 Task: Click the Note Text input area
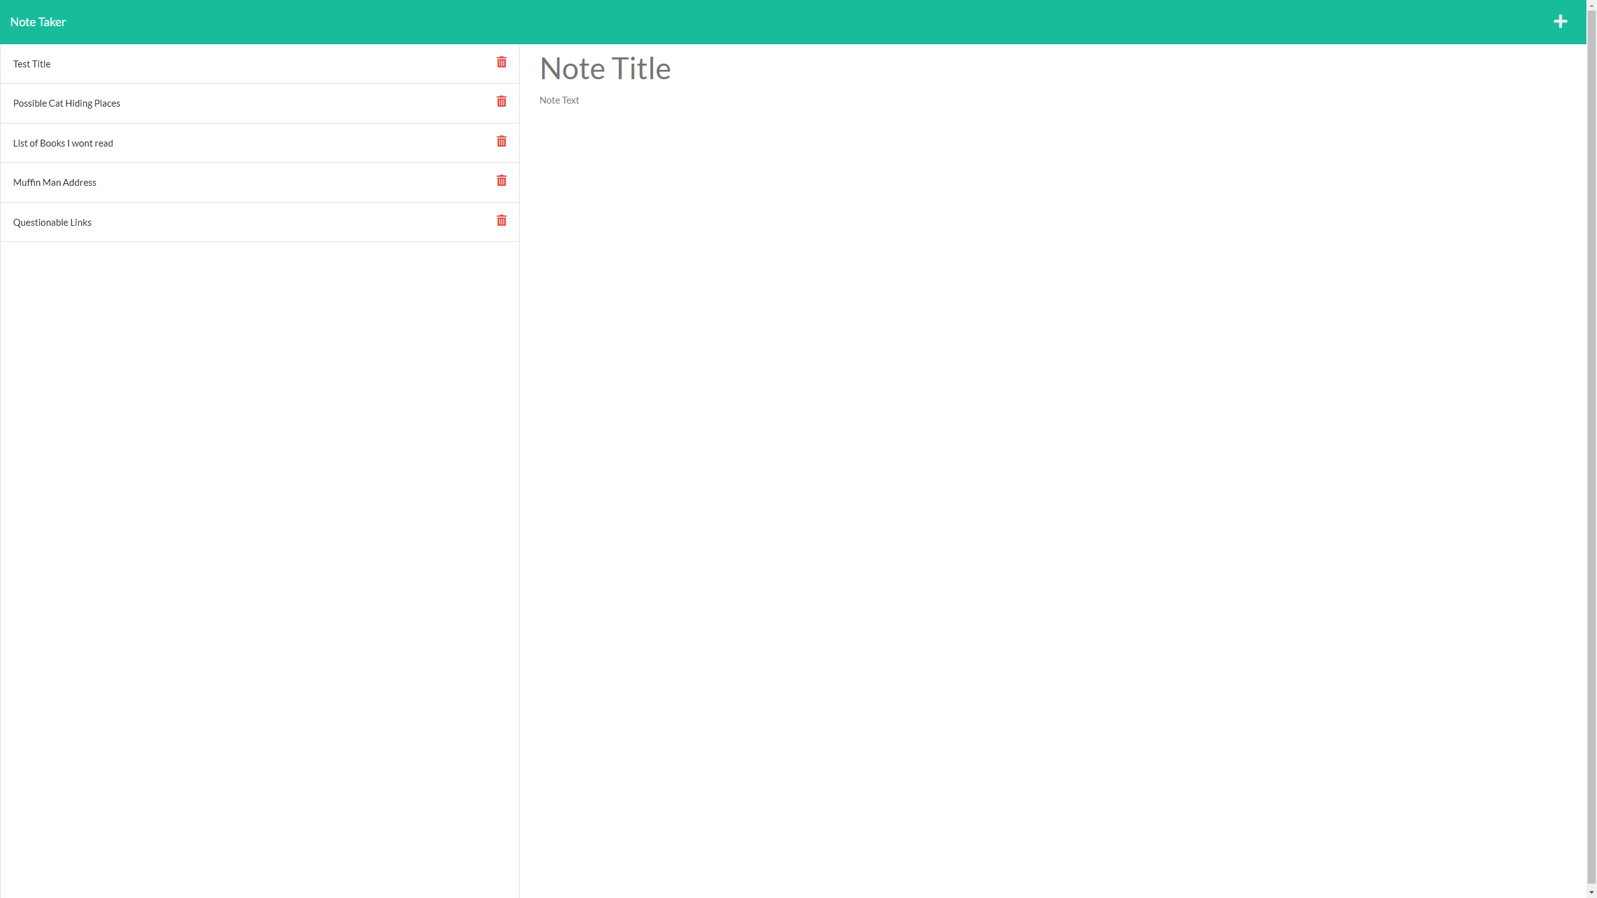(749, 100)
